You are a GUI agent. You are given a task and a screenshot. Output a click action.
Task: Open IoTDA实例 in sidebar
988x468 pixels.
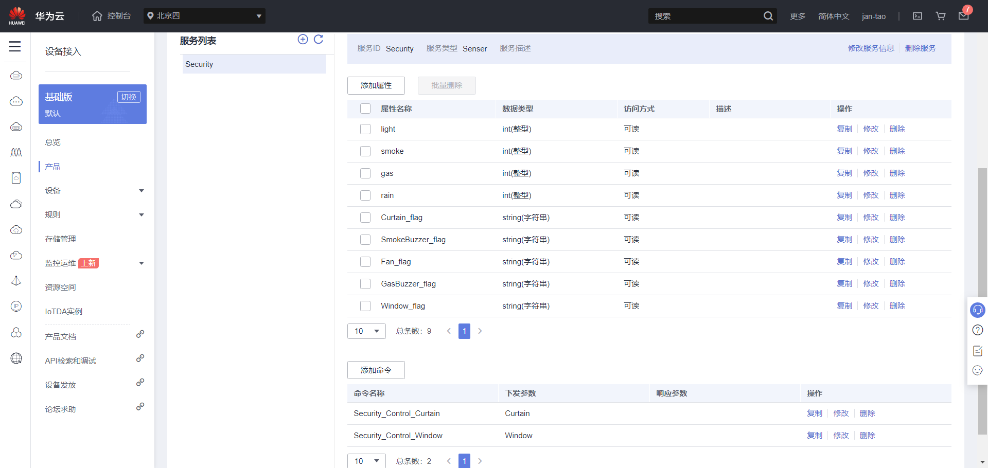63,312
